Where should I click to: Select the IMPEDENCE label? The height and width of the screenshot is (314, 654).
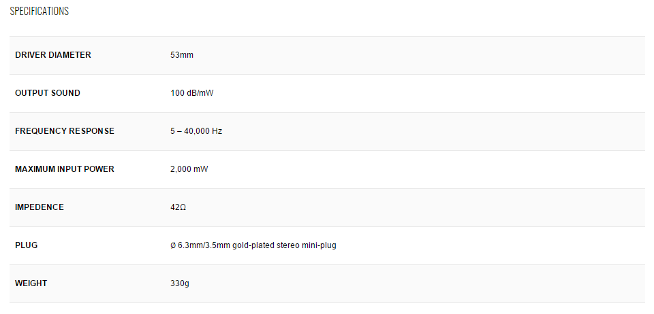pyautogui.click(x=40, y=207)
